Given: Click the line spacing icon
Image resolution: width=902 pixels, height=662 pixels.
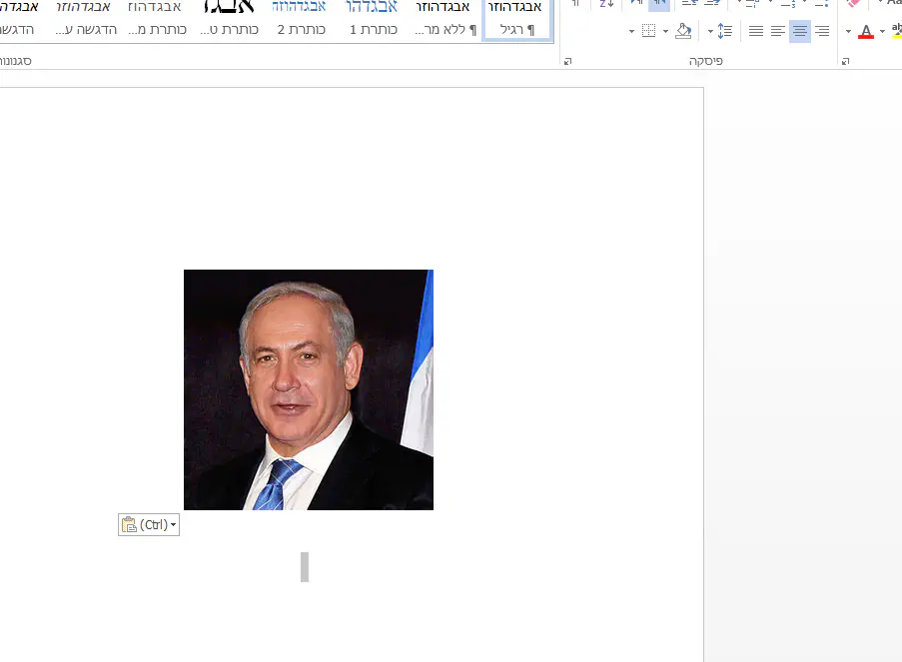Looking at the screenshot, I should 725,31.
